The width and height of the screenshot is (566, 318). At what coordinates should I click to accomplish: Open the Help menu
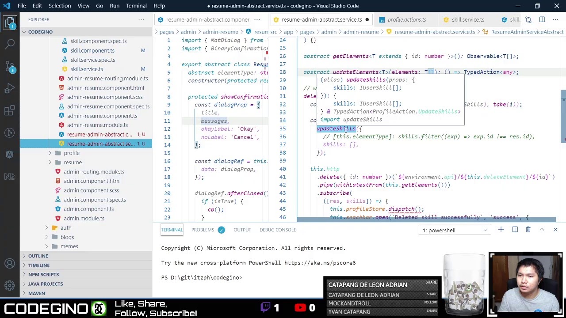point(159,6)
